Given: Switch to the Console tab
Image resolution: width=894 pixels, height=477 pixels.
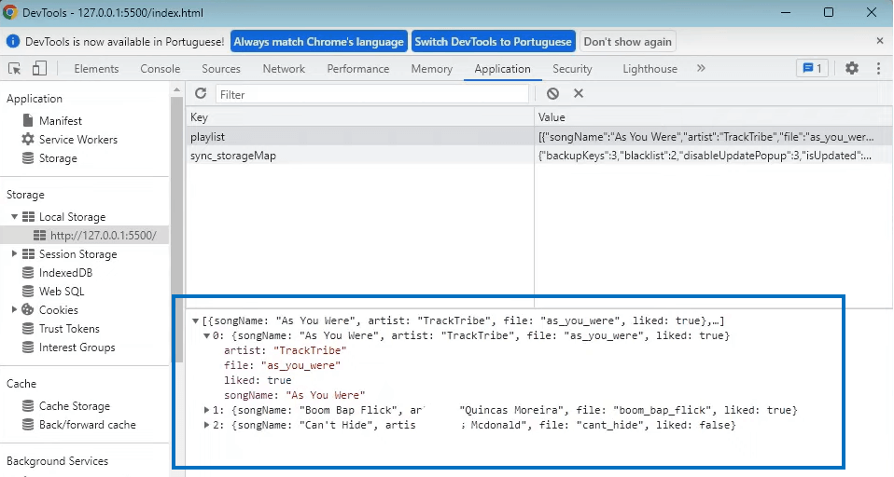Looking at the screenshot, I should tap(160, 69).
